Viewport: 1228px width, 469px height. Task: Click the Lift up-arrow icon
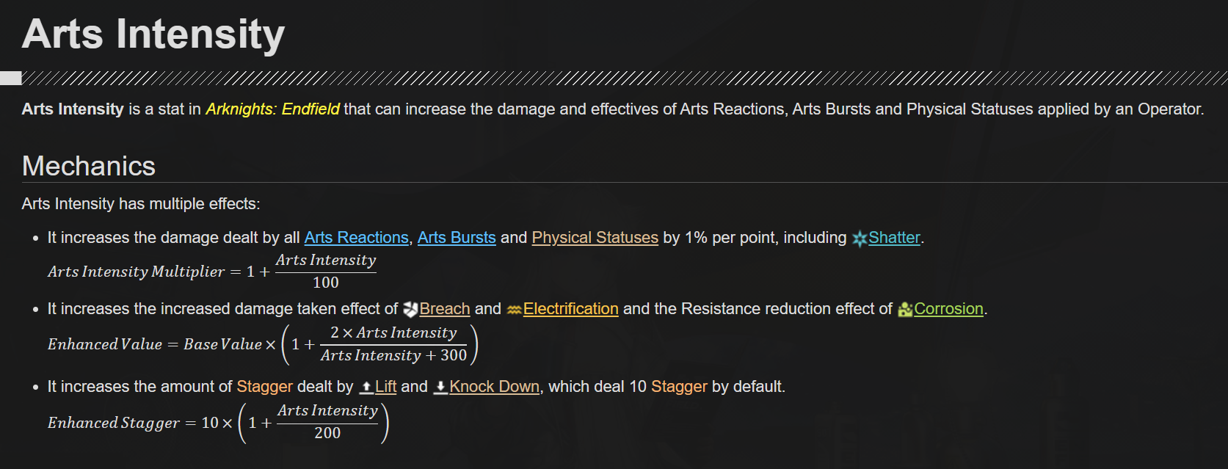(366, 387)
